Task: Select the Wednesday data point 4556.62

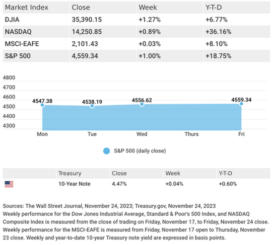Action: pos(142,104)
